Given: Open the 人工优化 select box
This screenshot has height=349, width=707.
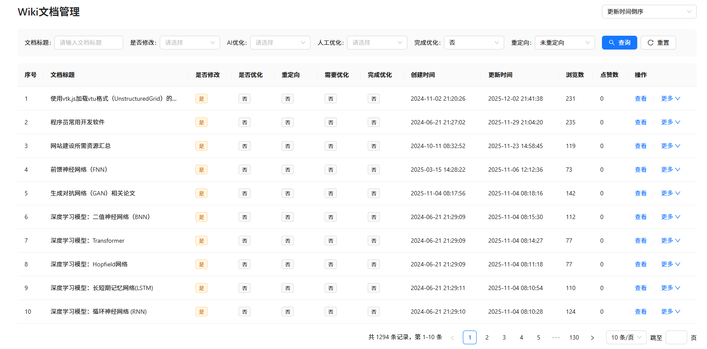Looking at the screenshot, I should (377, 43).
